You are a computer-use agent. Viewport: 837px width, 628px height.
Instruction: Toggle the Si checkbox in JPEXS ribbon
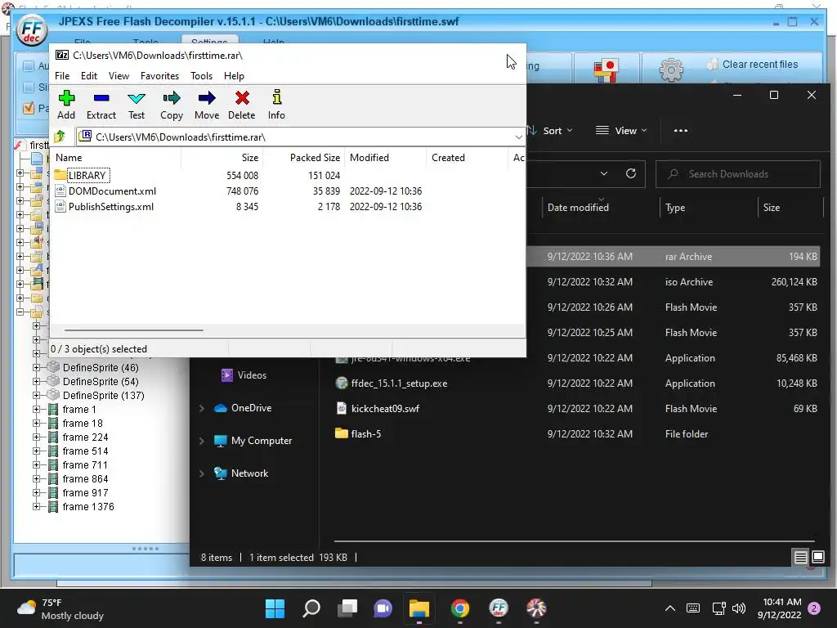point(29,87)
